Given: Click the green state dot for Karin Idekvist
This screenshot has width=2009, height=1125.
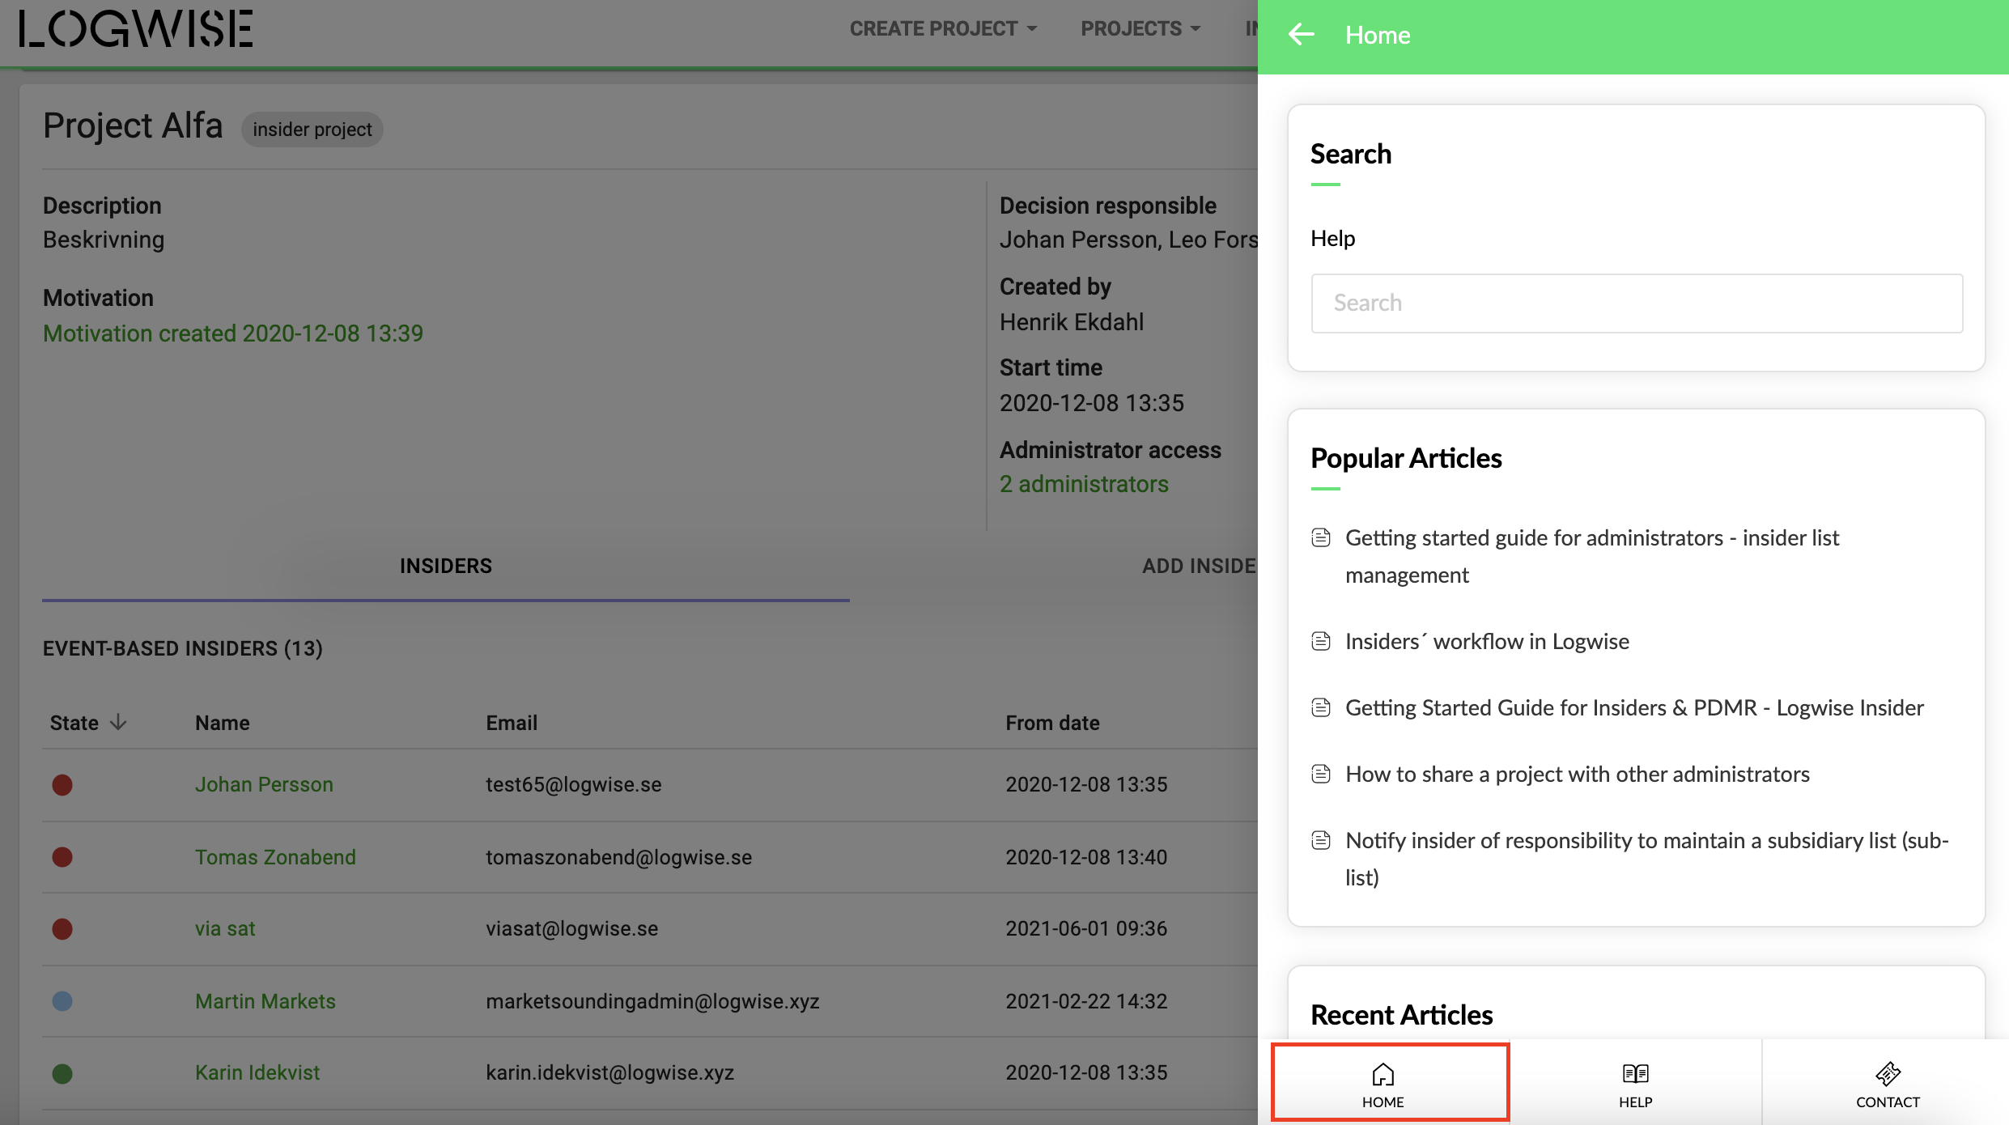Looking at the screenshot, I should click(62, 1074).
